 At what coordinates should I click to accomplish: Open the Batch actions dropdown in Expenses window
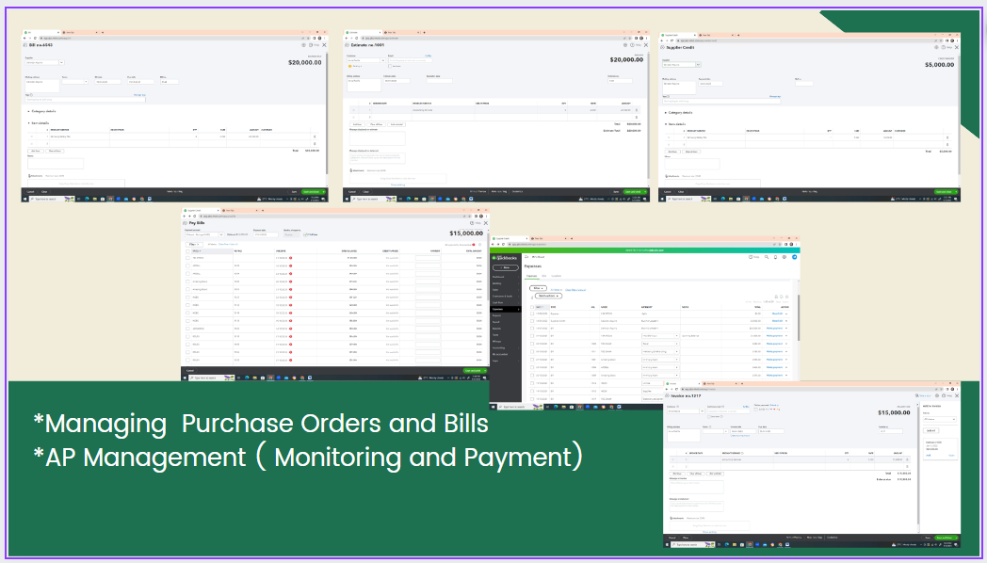[x=548, y=296]
